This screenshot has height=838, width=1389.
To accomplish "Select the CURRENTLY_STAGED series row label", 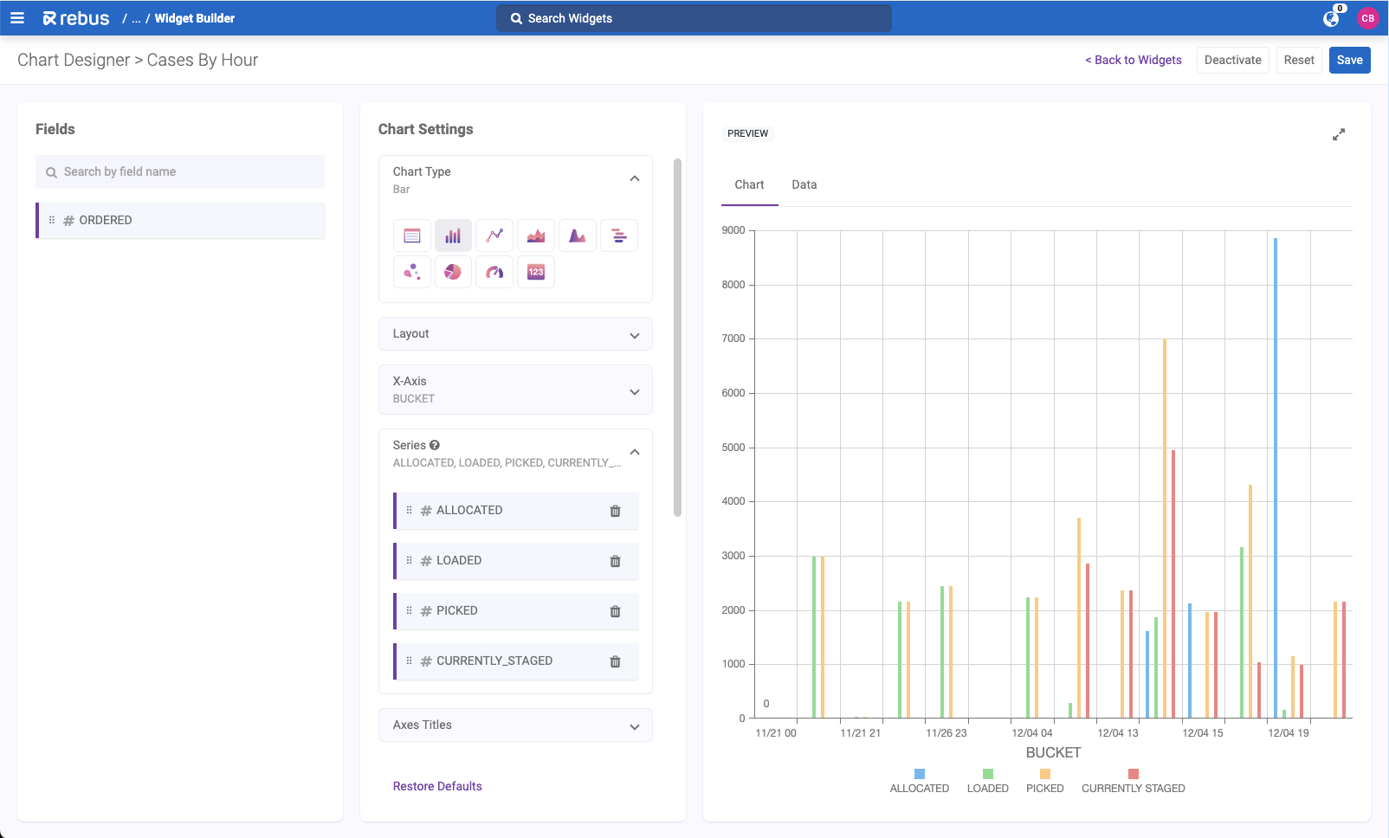I will (x=494, y=661).
